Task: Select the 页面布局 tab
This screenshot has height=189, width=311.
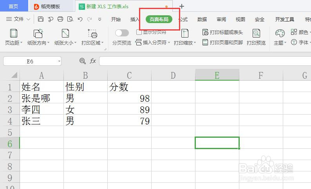Action: 159,19
